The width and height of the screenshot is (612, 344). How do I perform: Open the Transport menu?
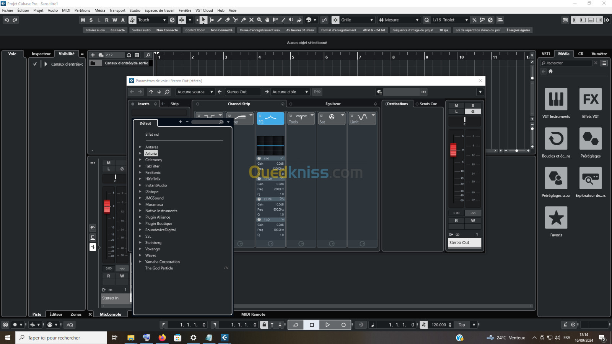coord(117,10)
